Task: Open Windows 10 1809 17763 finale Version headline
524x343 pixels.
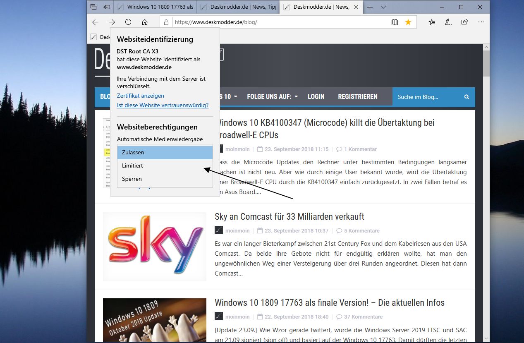Action: 330,302
